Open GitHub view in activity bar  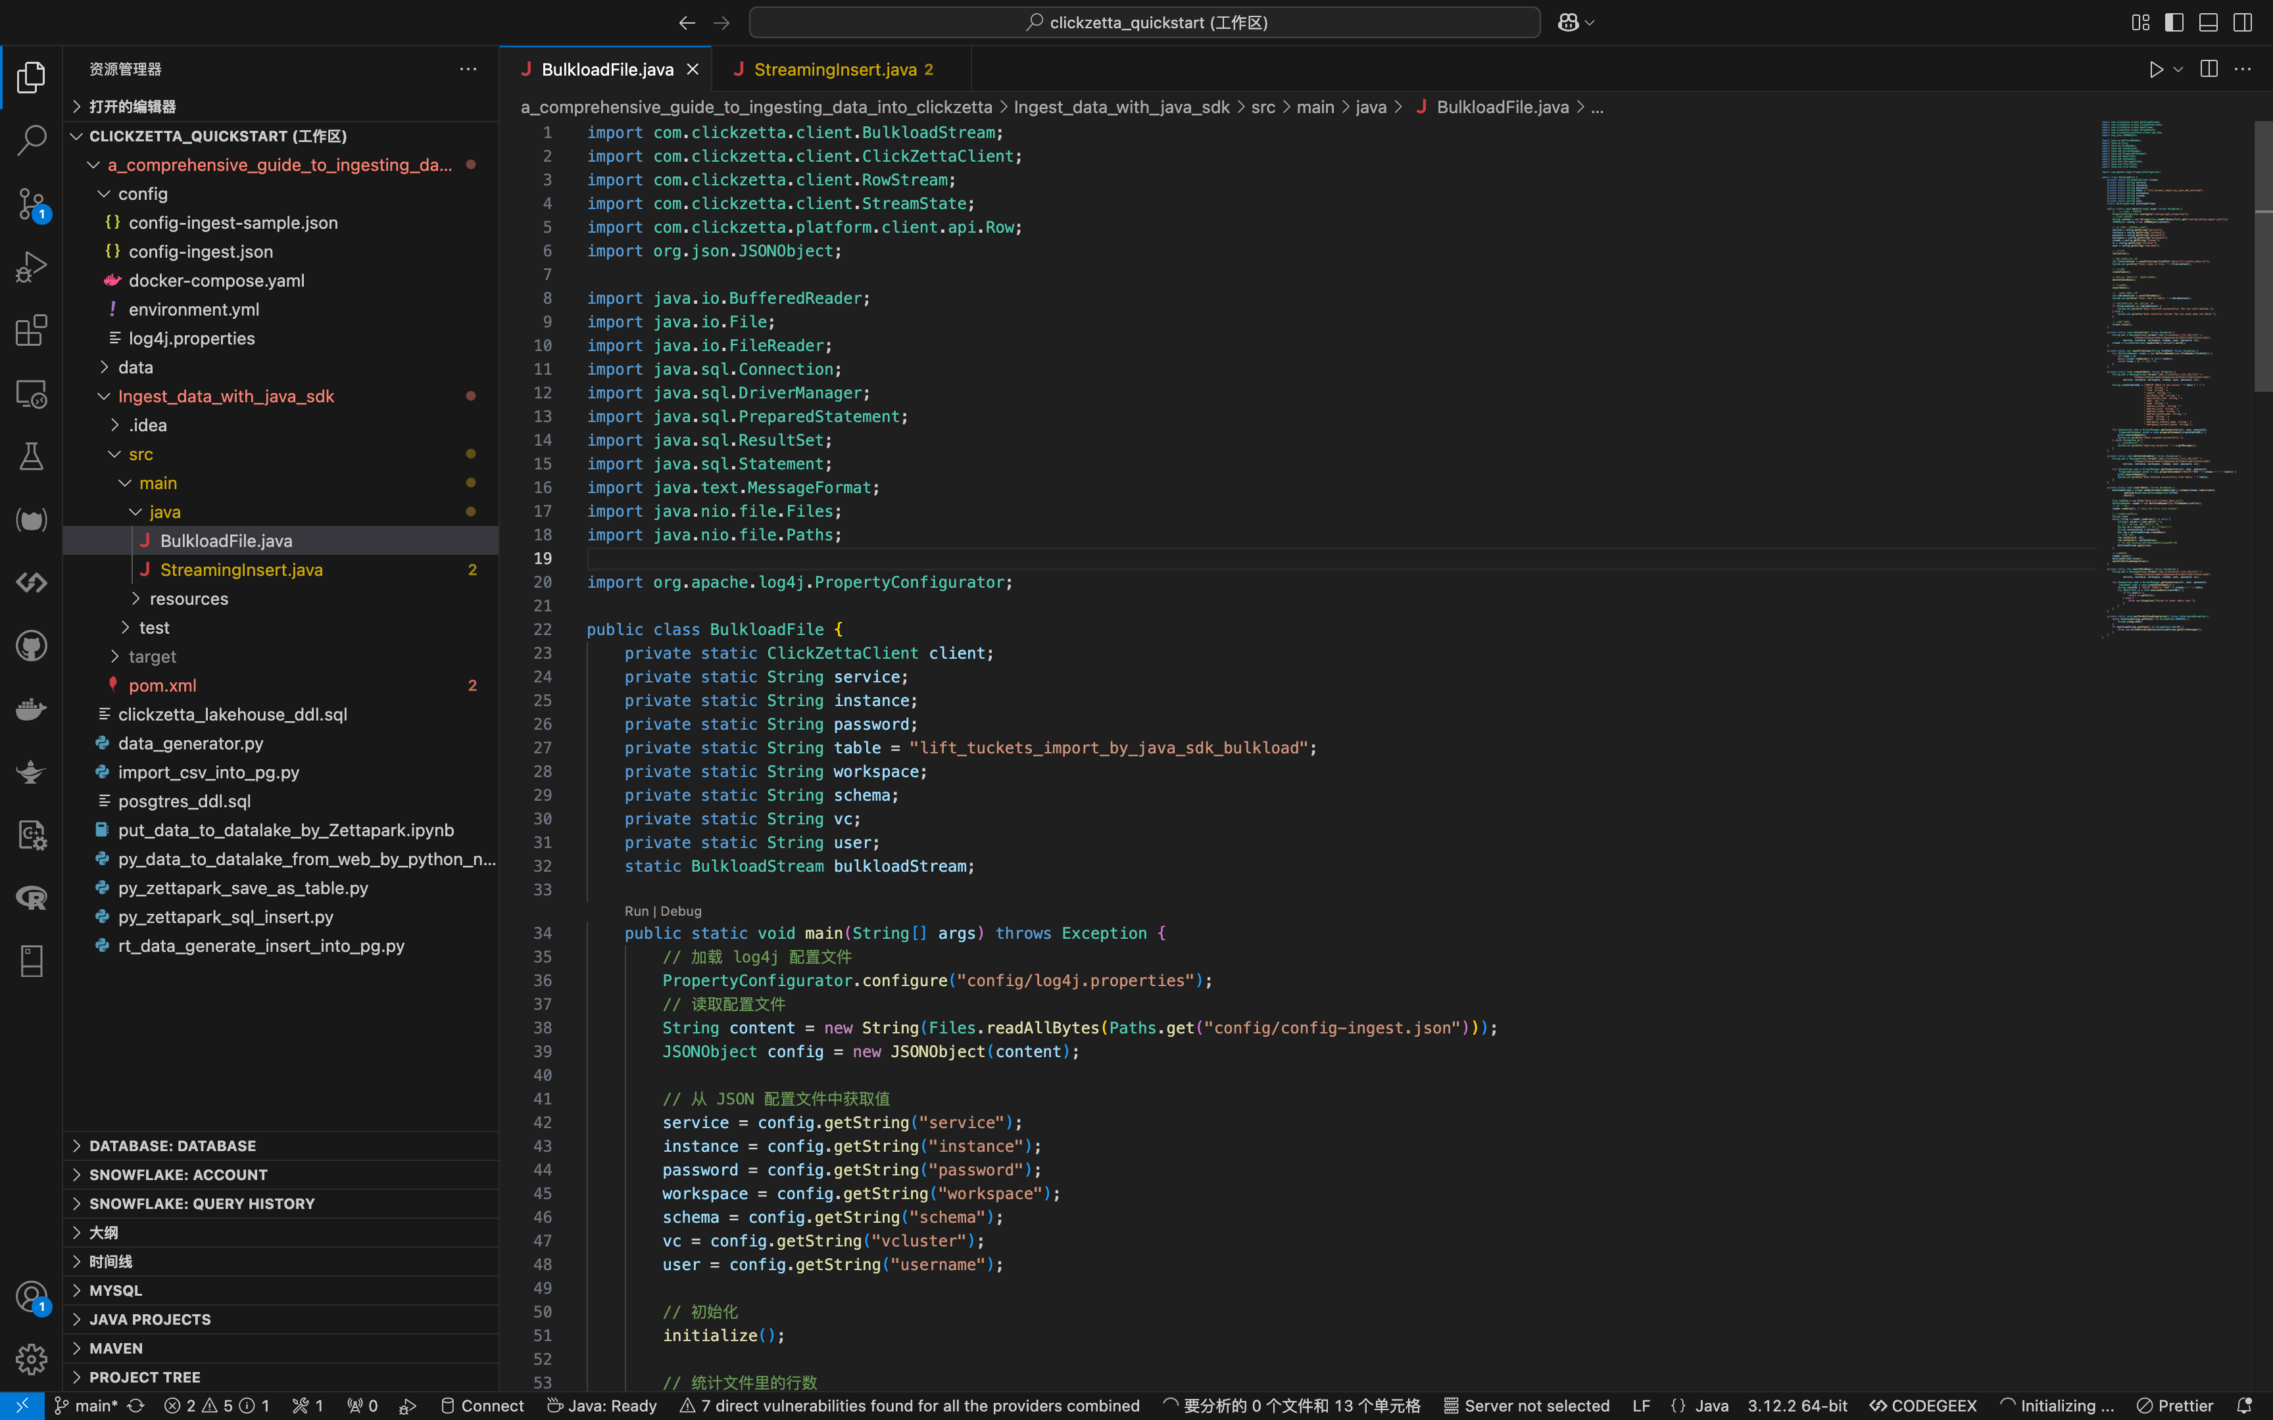[31, 646]
